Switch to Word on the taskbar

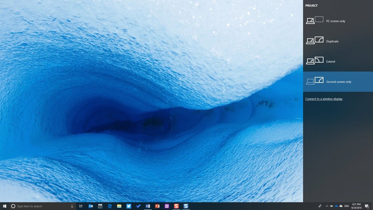[148, 206]
